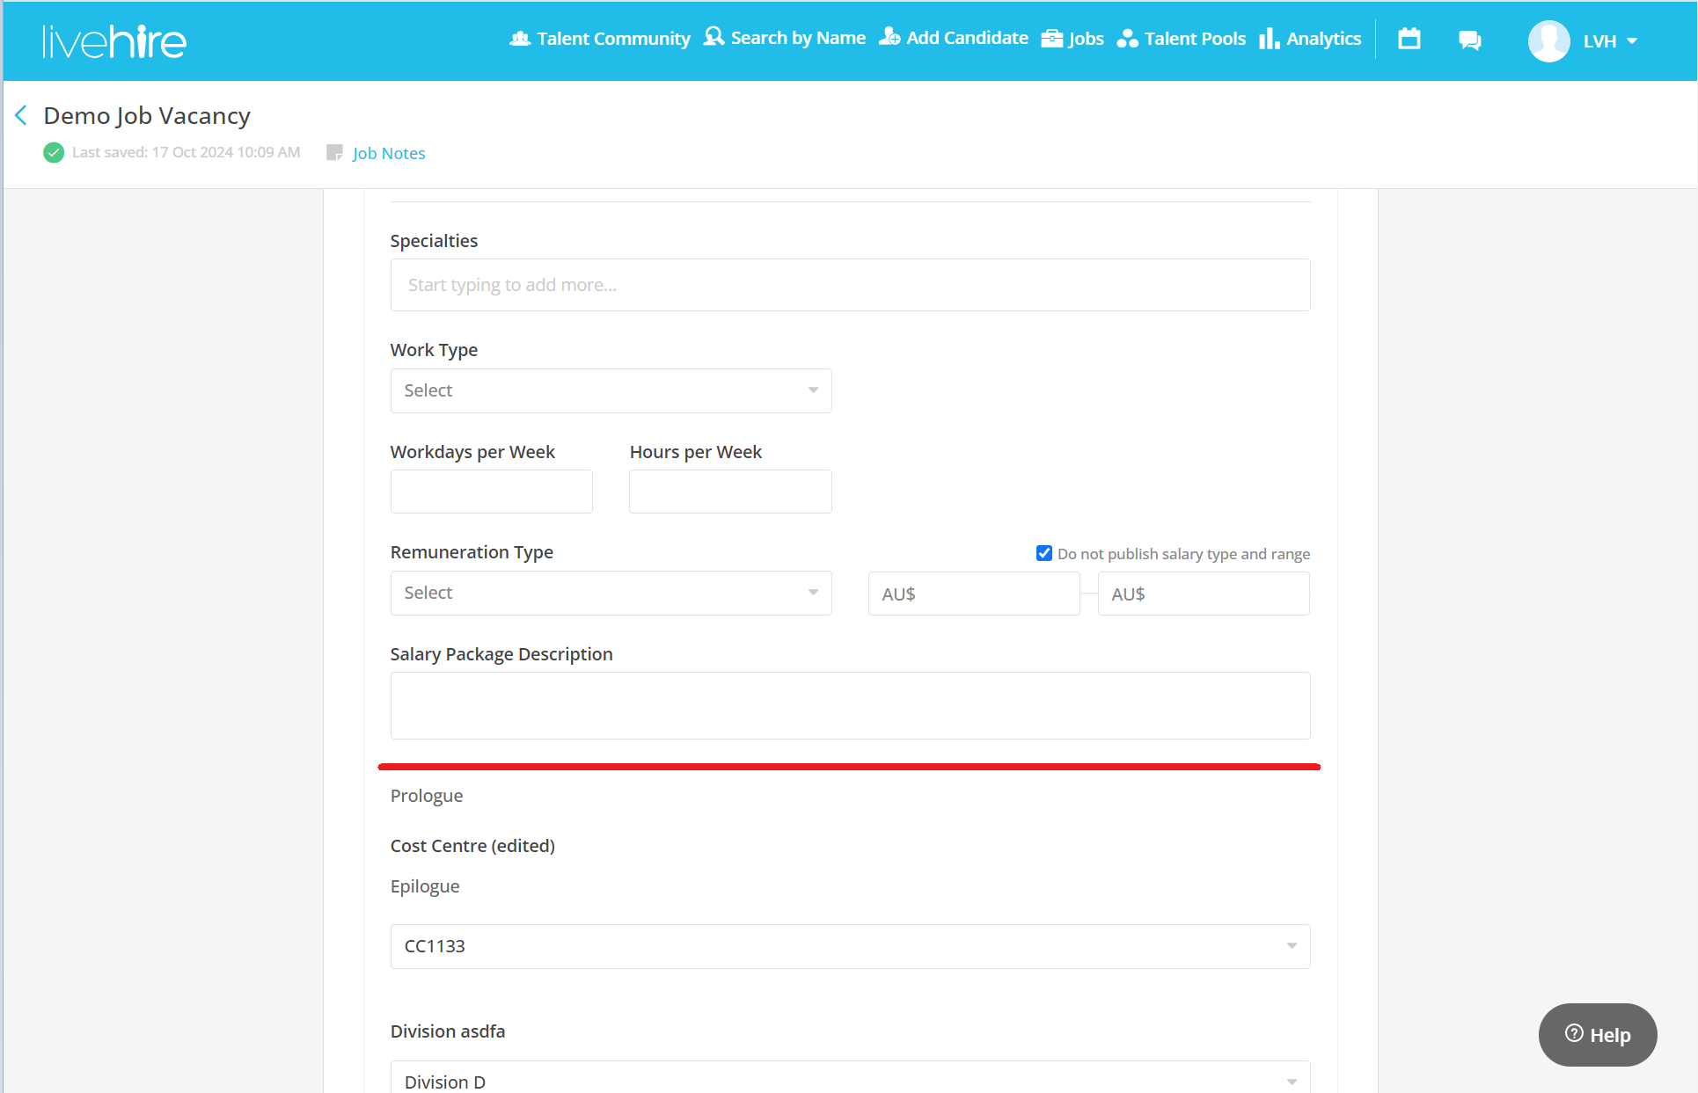Select Demo Job Vacancy page title
Image resolution: width=1698 pixels, height=1093 pixels.
coord(146,115)
